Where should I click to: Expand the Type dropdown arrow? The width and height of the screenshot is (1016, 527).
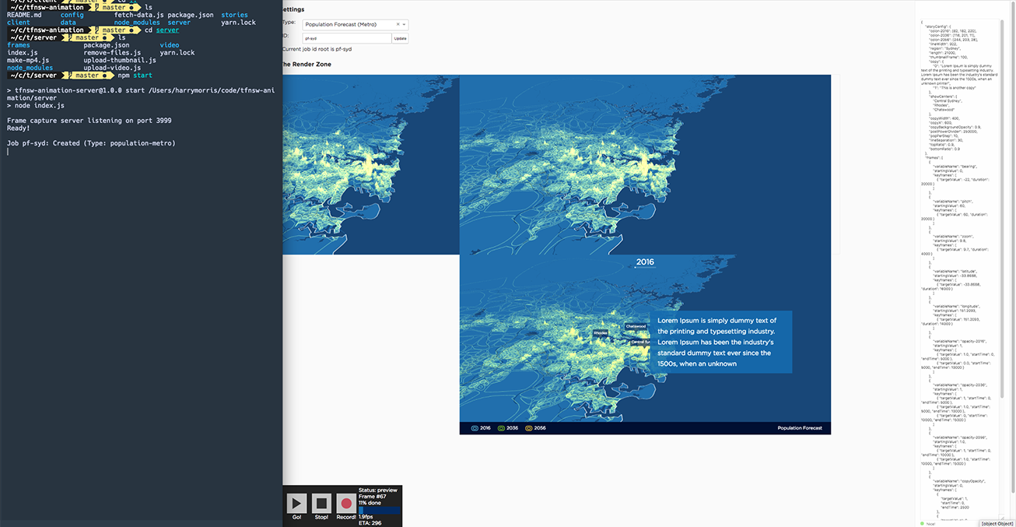pyautogui.click(x=404, y=24)
